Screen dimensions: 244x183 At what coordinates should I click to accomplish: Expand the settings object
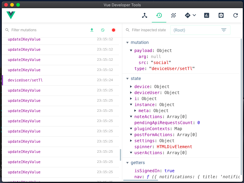click(x=131, y=141)
